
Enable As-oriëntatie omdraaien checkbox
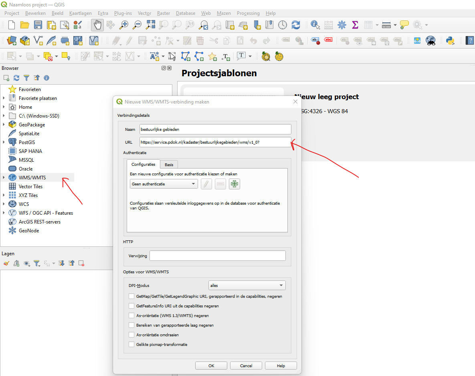[131, 335]
